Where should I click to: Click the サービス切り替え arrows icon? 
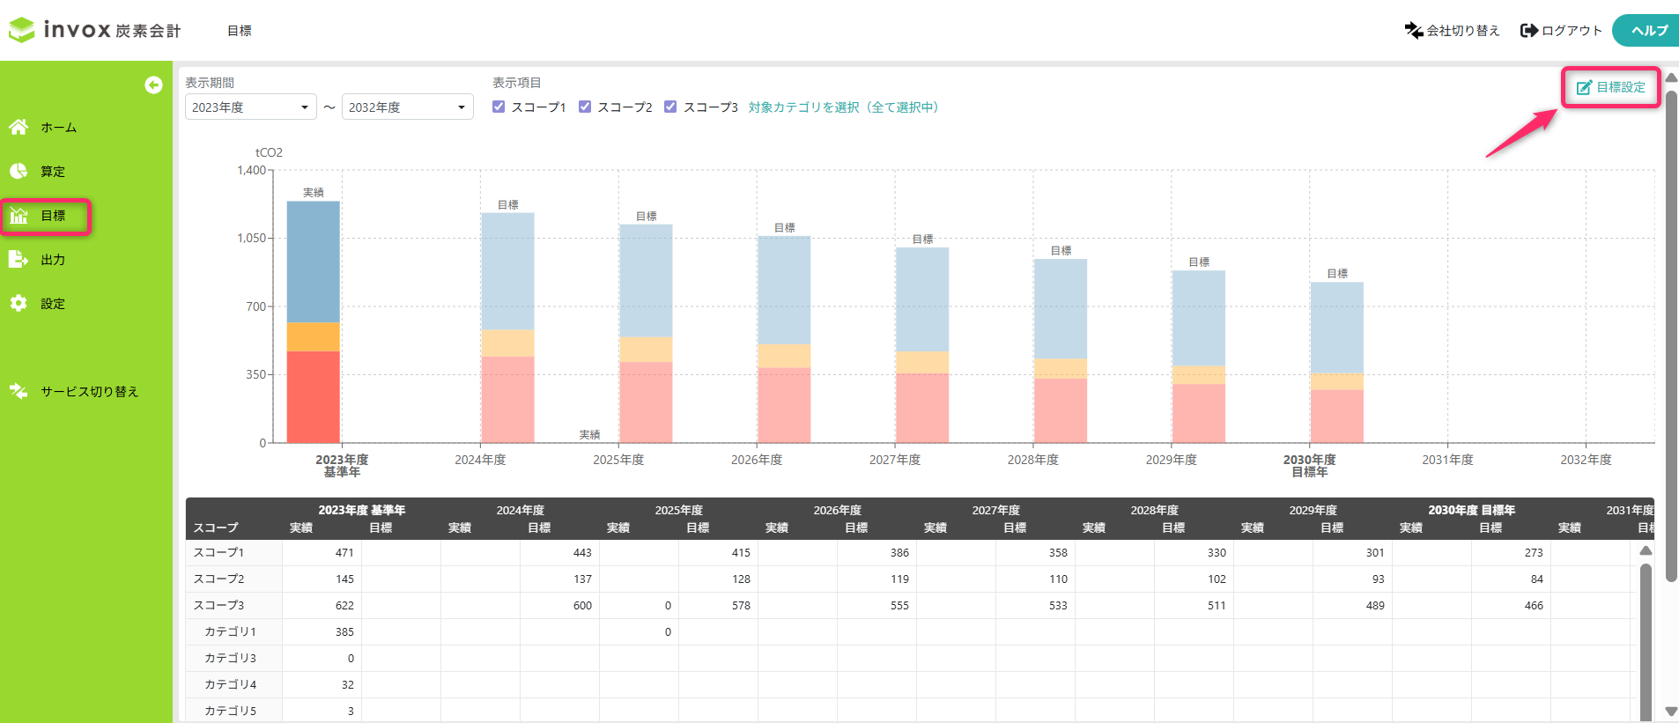pos(18,391)
